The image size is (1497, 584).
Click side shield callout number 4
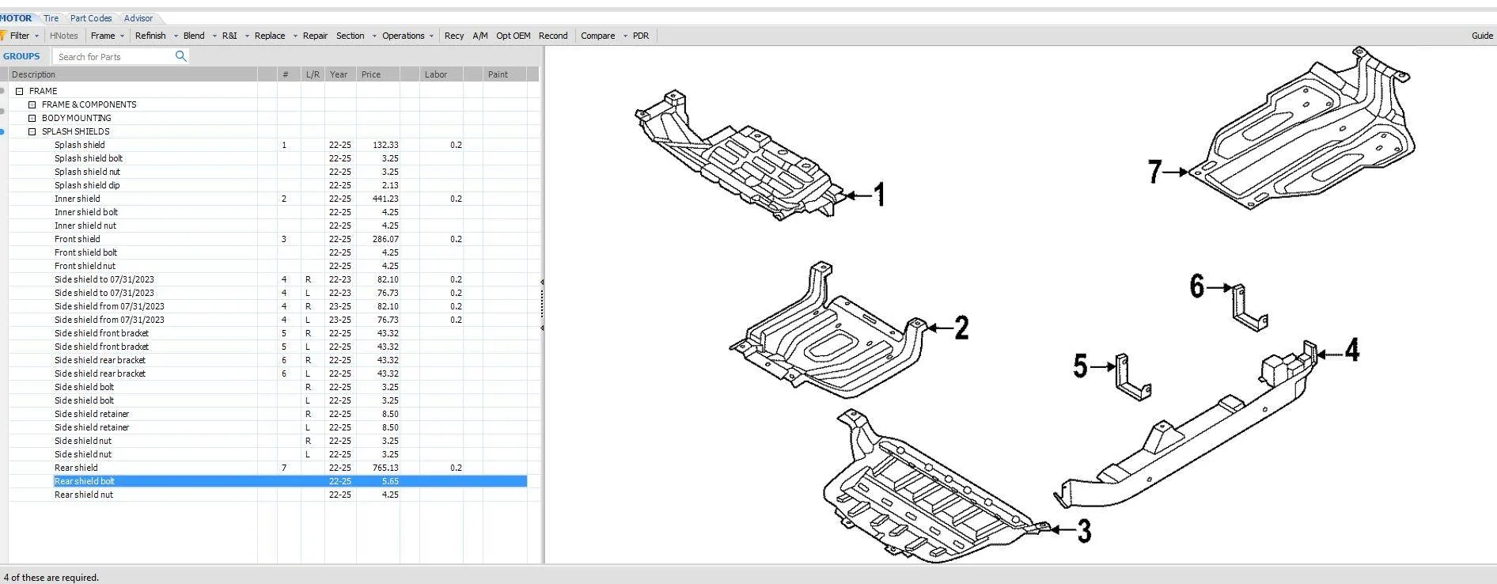[x=1351, y=350]
